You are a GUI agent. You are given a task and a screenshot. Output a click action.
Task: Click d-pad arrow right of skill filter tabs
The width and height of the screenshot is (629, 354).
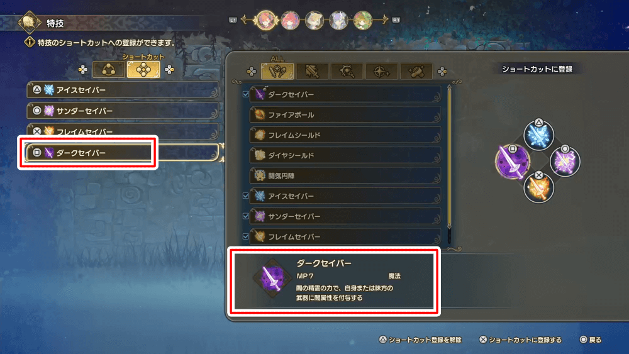[442, 72]
